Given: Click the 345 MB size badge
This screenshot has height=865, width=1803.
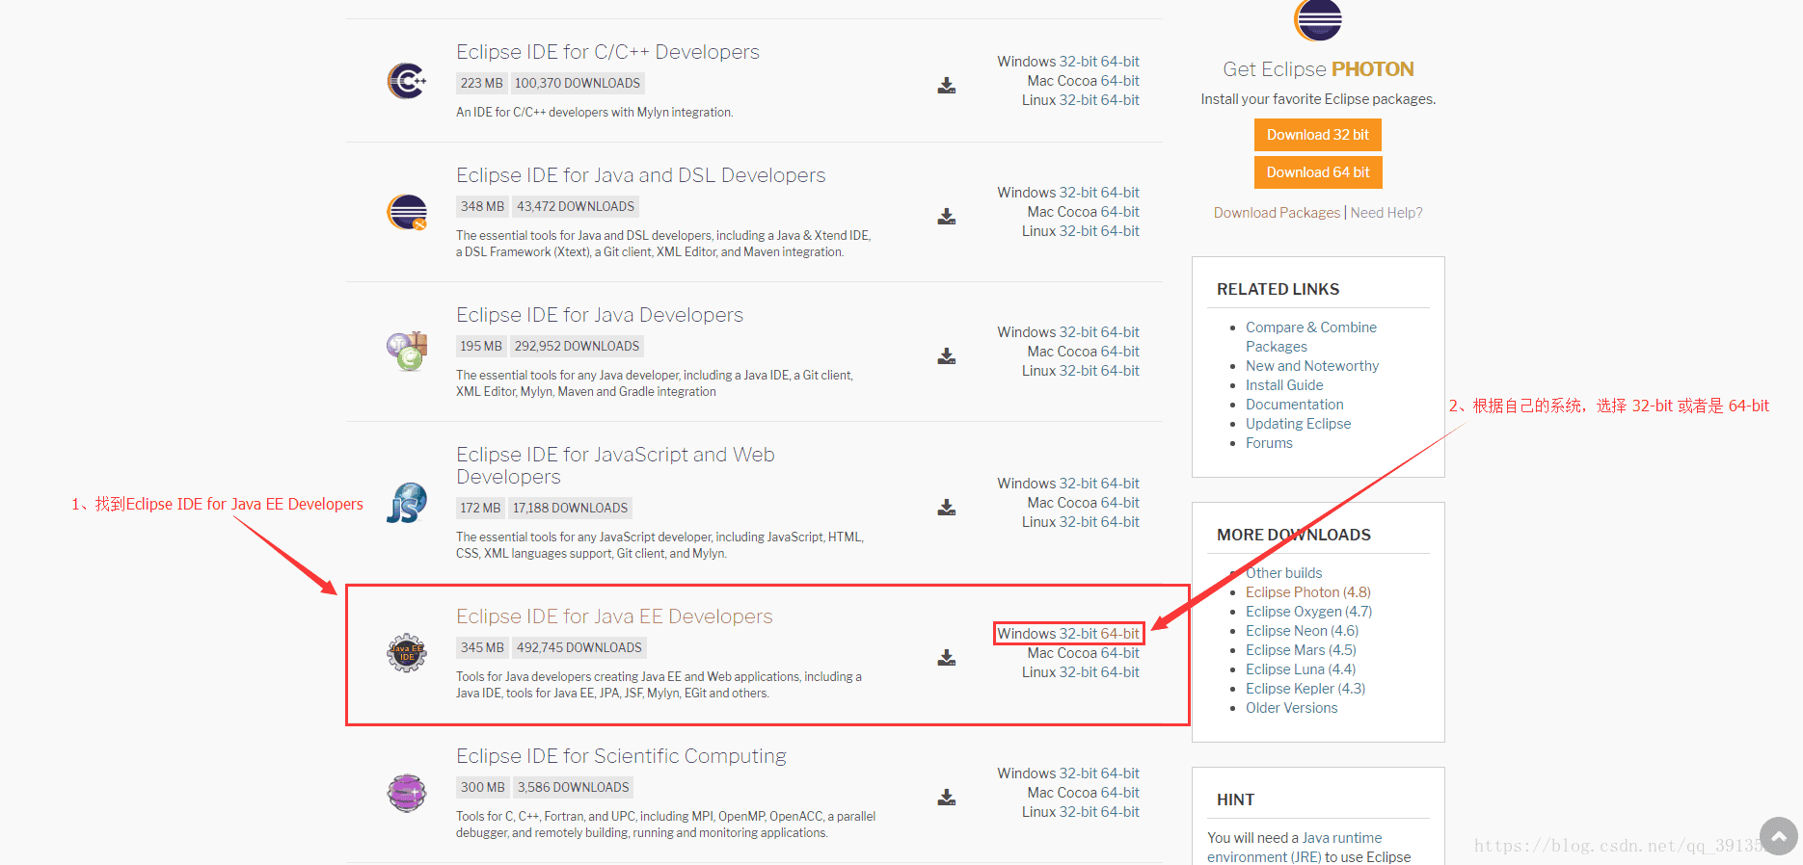Looking at the screenshot, I should point(482,648).
